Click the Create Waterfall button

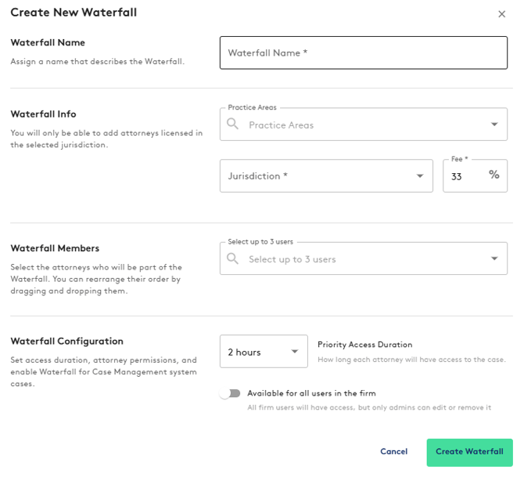point(469,452)
